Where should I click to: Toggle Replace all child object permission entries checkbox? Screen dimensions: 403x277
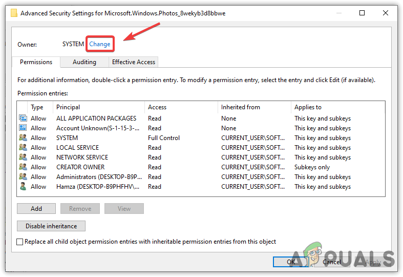20,242
